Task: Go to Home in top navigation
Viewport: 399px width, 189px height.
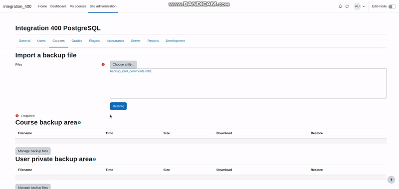Action: tap(42, 6)
